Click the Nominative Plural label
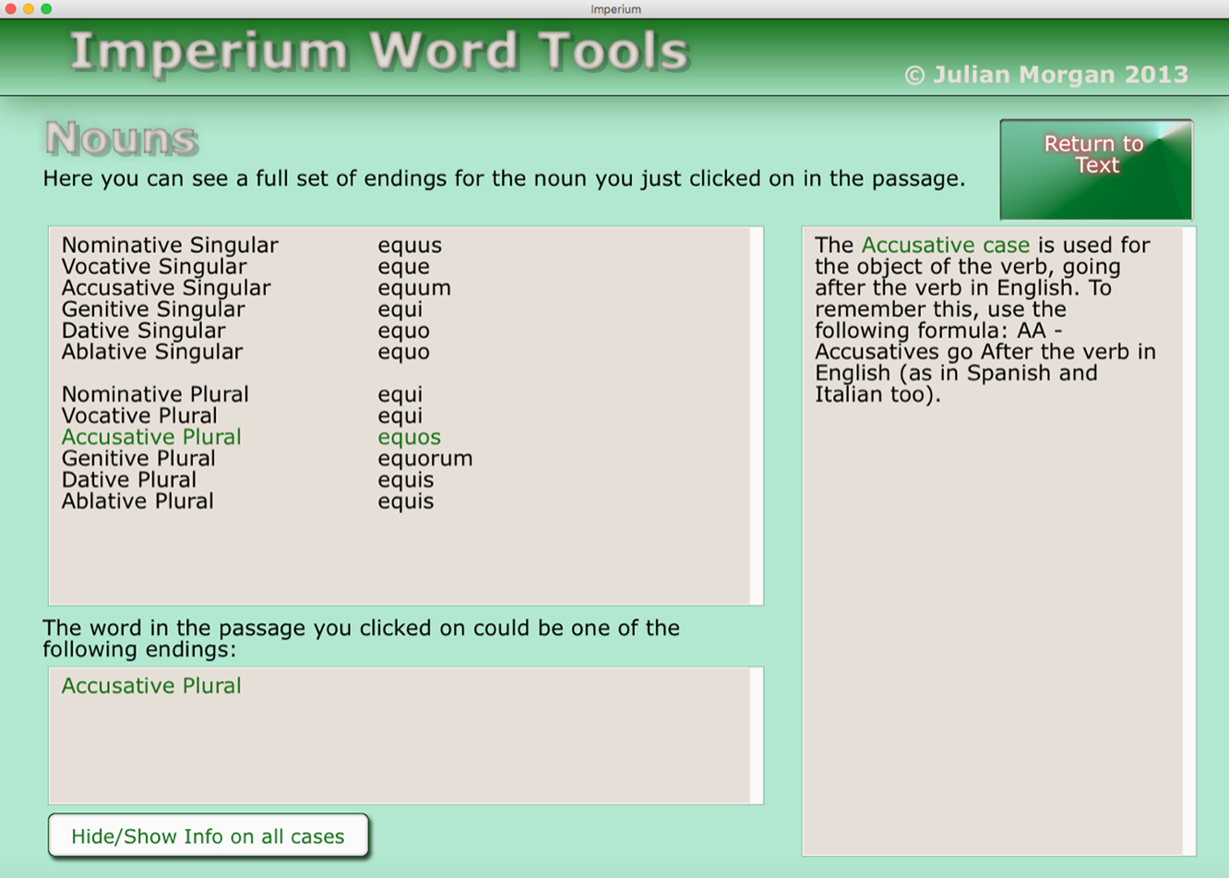The image size is (1229, 878). coord(155,394)
